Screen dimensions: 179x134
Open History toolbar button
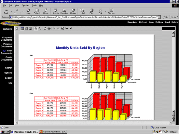coord(73,11)
